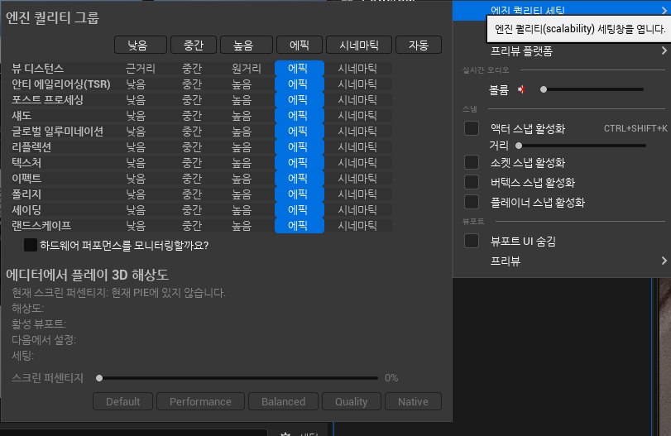Open the 프리뷰 플랫폼 menu entry
Screen dimensions: 671x436
click(x=562, y=51)
